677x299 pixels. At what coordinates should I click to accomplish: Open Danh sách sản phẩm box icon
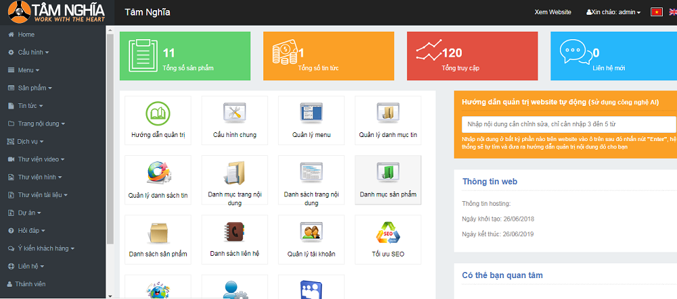coord(158,233)
